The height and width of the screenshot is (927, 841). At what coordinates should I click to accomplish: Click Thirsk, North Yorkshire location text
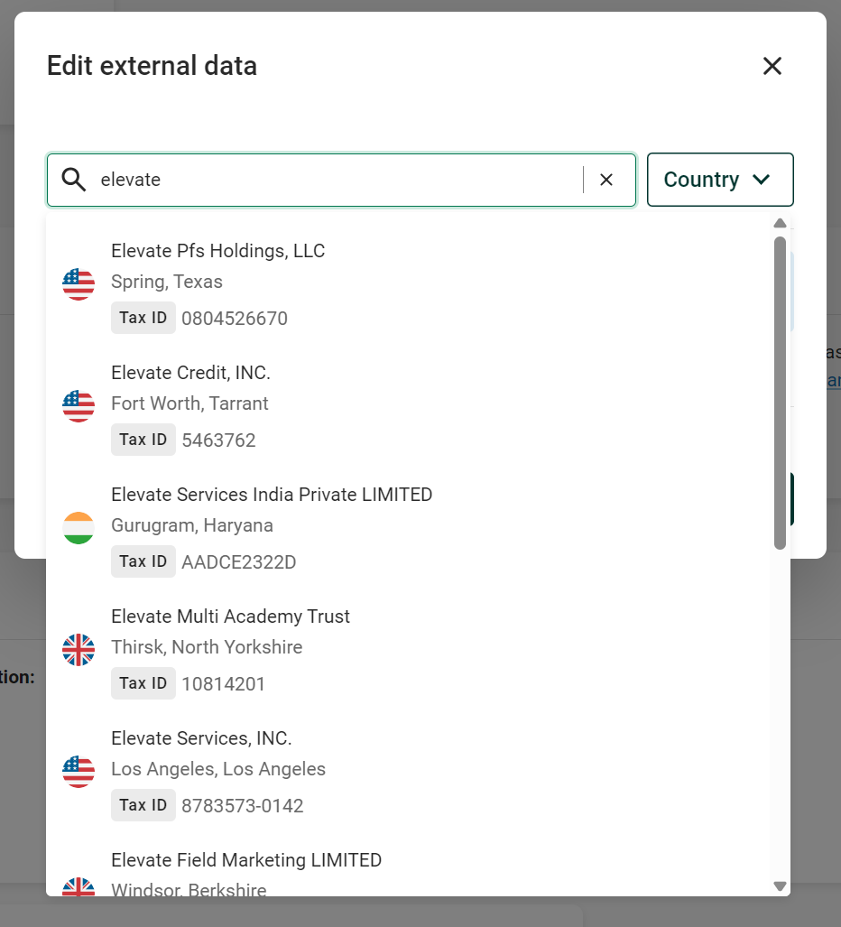207,647
